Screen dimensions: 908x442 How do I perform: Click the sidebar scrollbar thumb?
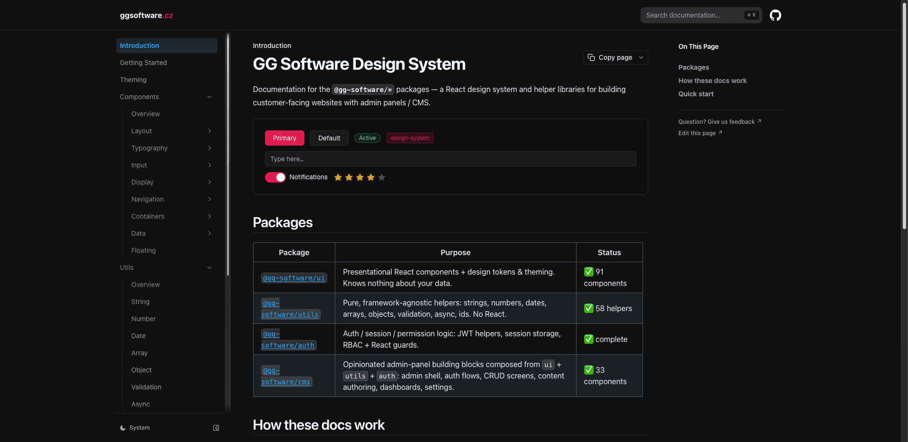coord(228,154)
